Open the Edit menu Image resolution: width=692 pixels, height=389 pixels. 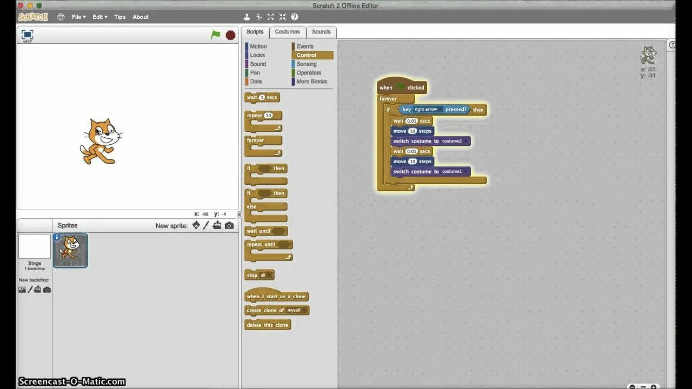pos(99,17)
